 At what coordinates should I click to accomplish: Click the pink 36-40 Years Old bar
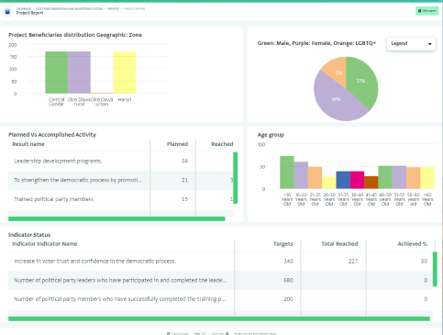(357, 180)
